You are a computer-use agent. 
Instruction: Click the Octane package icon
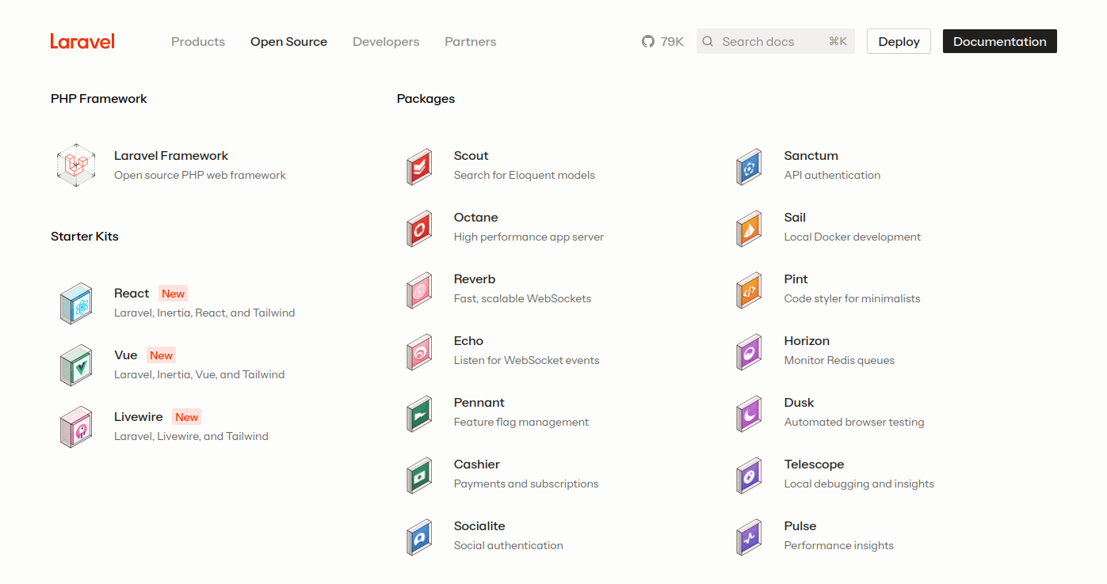[419, 228]
